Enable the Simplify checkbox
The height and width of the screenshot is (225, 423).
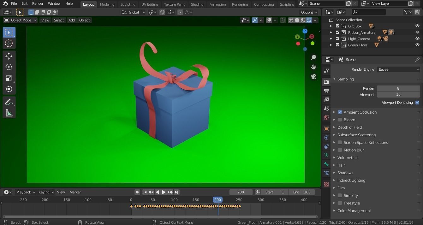[x=340, y=195]
